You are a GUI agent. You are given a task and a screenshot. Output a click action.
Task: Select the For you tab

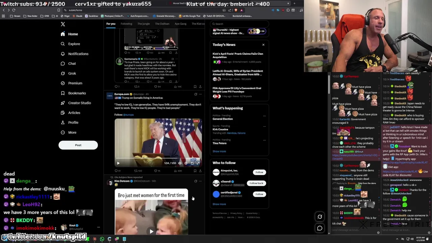[x=111, y=24]
